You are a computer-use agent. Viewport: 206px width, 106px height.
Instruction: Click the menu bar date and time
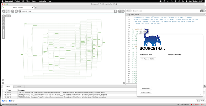click(x=195, y=1)
